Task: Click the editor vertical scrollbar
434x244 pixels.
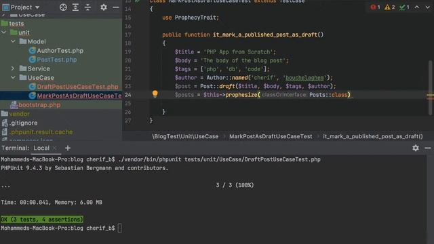Action: coord(430,87)
